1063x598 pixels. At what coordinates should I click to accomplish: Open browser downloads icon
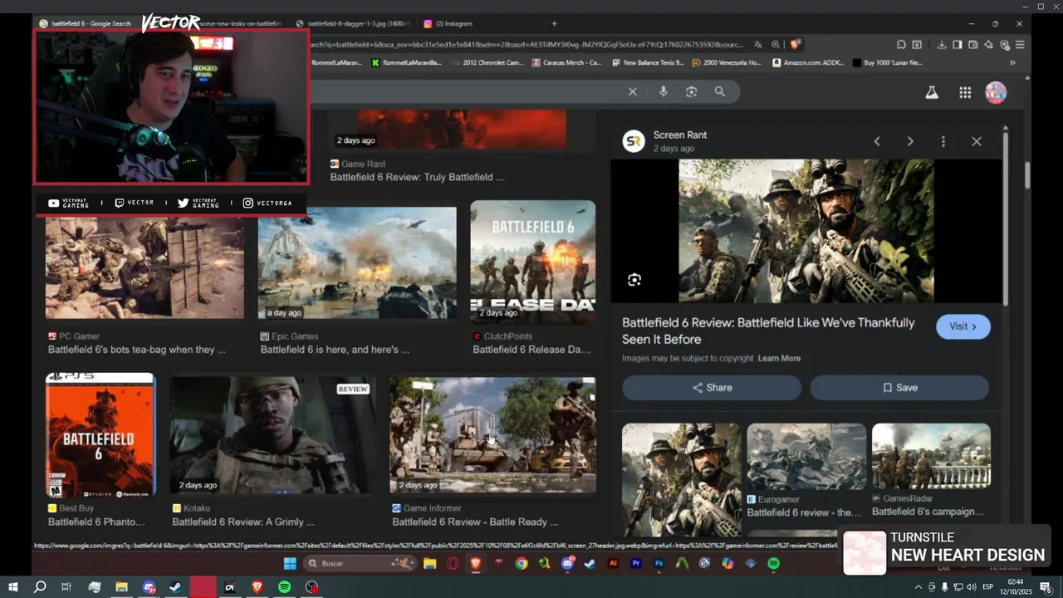pyautogui.click(x=942, y=45)
